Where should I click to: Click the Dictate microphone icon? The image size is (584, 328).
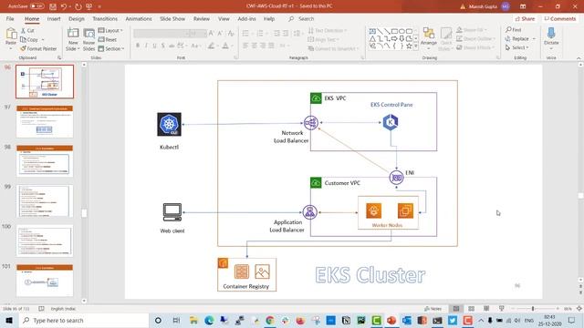[551, 34]
